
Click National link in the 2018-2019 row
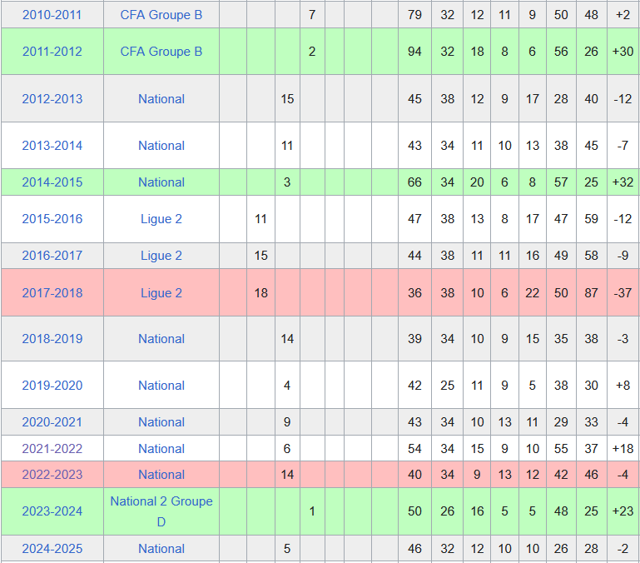[x=161, y=339]
